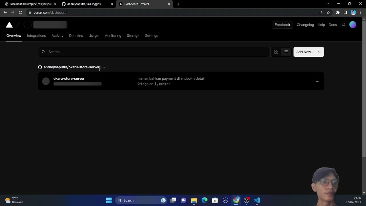Focus the project Search field
Screen dimensions: 366x206
pyautogui.click(x=153, y=52)
